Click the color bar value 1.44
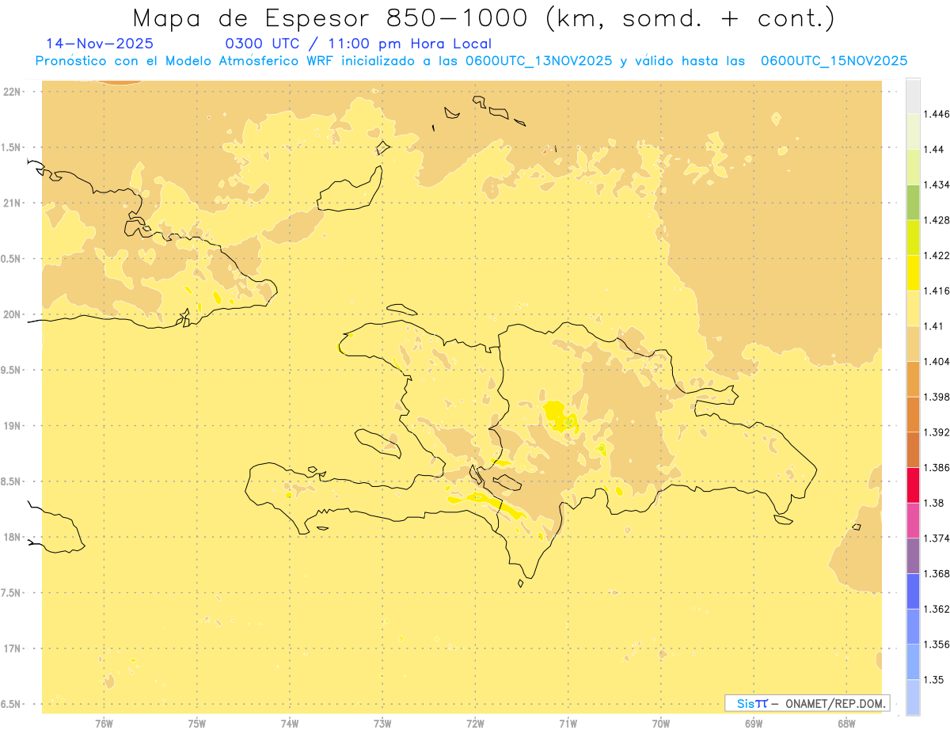Viewport: 950px width, 734px height. [933, 150]
